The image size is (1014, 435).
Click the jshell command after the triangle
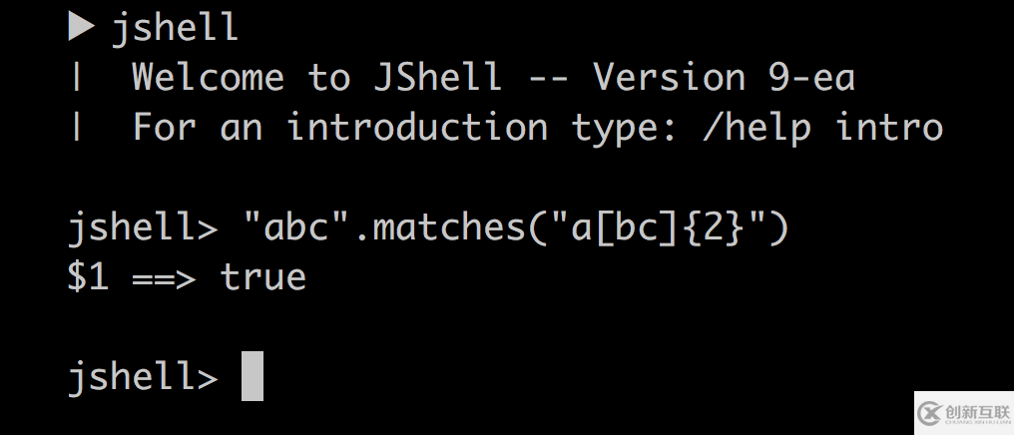tap(176, 29)
